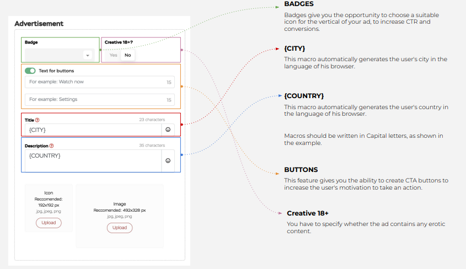Select Yes for Creative 18+
466x269 pixels.
[x=113, y=55]
